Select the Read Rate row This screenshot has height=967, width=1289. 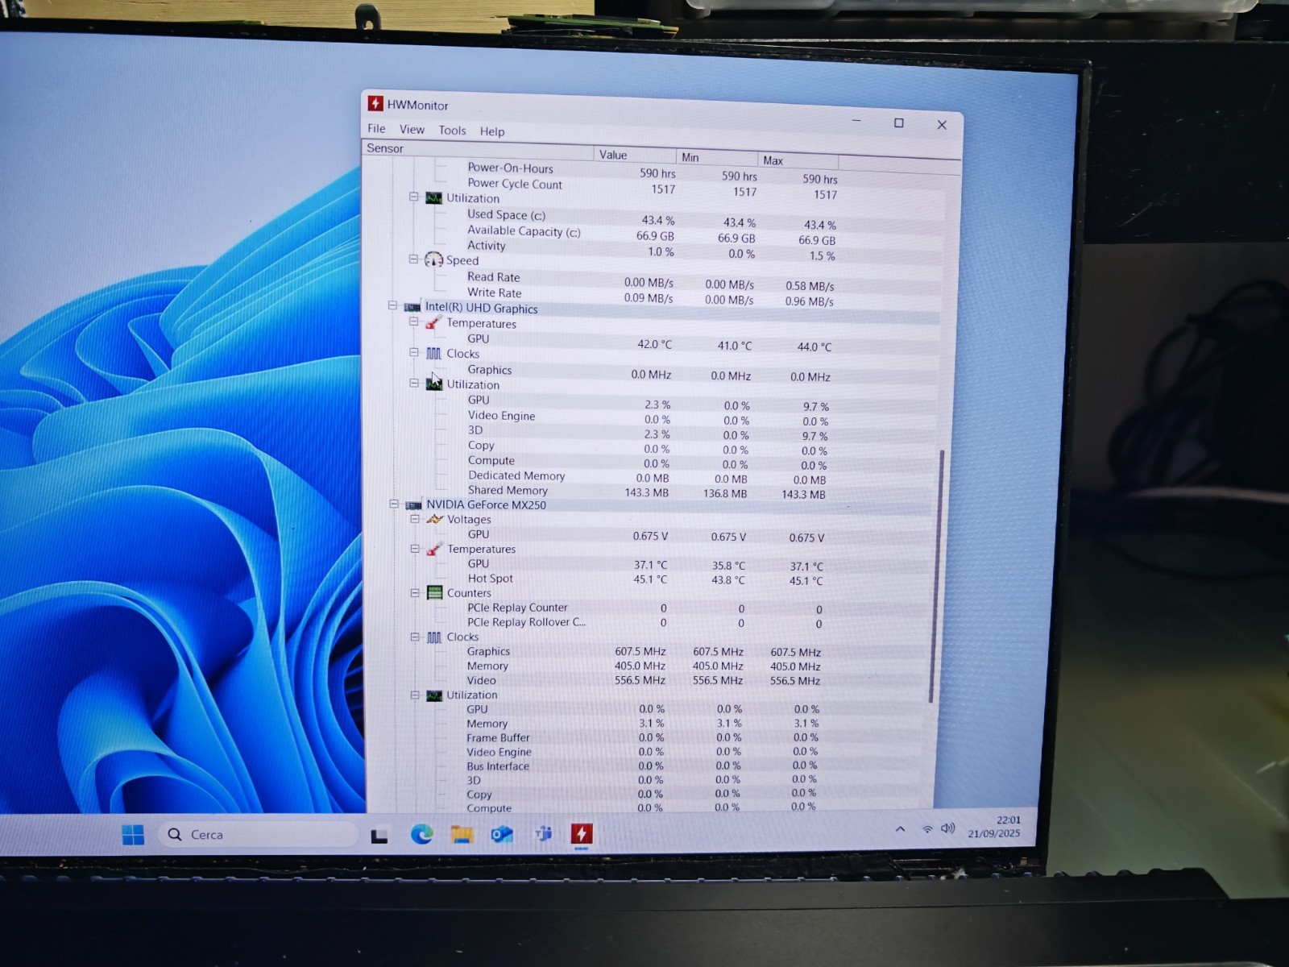coord(649,280)
